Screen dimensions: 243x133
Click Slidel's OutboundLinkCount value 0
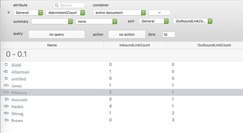click(x=173, y=65)
